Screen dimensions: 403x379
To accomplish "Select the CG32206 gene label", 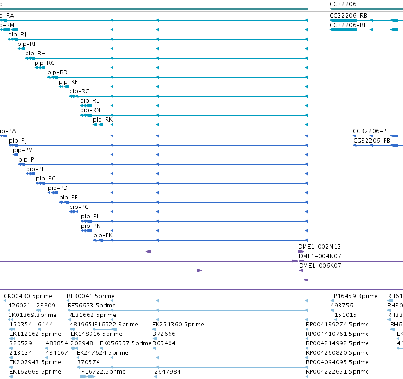I will click(x=343, y=4).
